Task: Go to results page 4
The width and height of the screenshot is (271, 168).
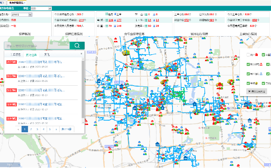Action: coord(44,129)
